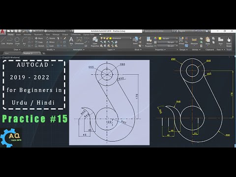236x177 pixels.
Task: Click the Open file icon in quick access toolbar
Action: [12, 31]
